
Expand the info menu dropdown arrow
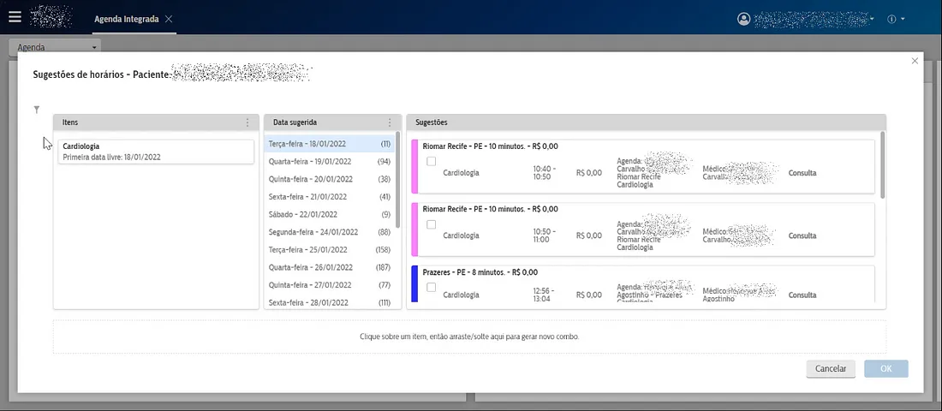[x=903, y=19]
